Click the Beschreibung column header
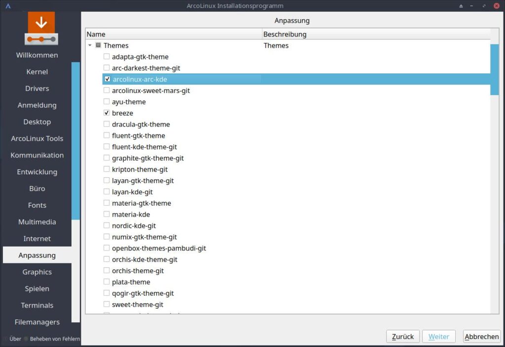 coord(376,34)
